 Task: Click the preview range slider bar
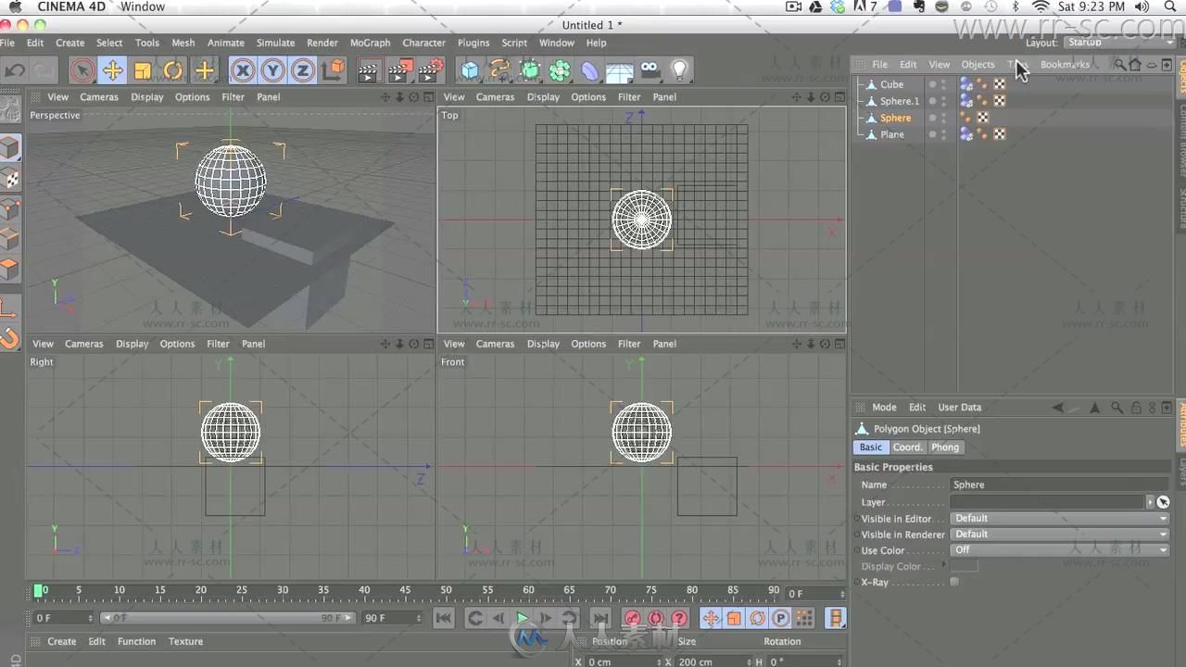(228, 618)
